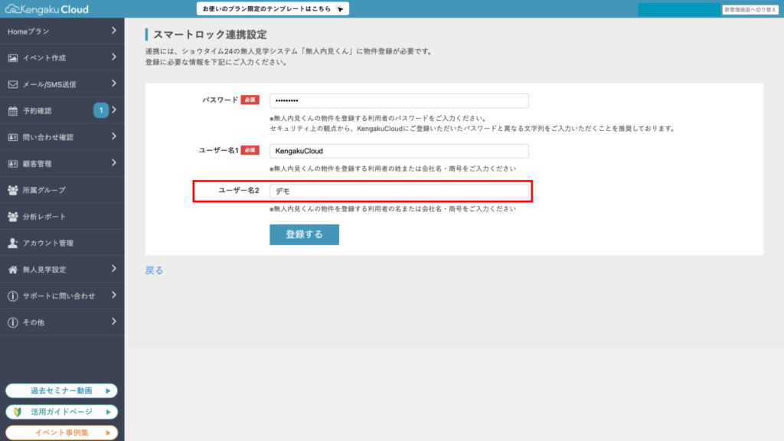
Task: Click the plan template banner at top
Action: point(273,9)
